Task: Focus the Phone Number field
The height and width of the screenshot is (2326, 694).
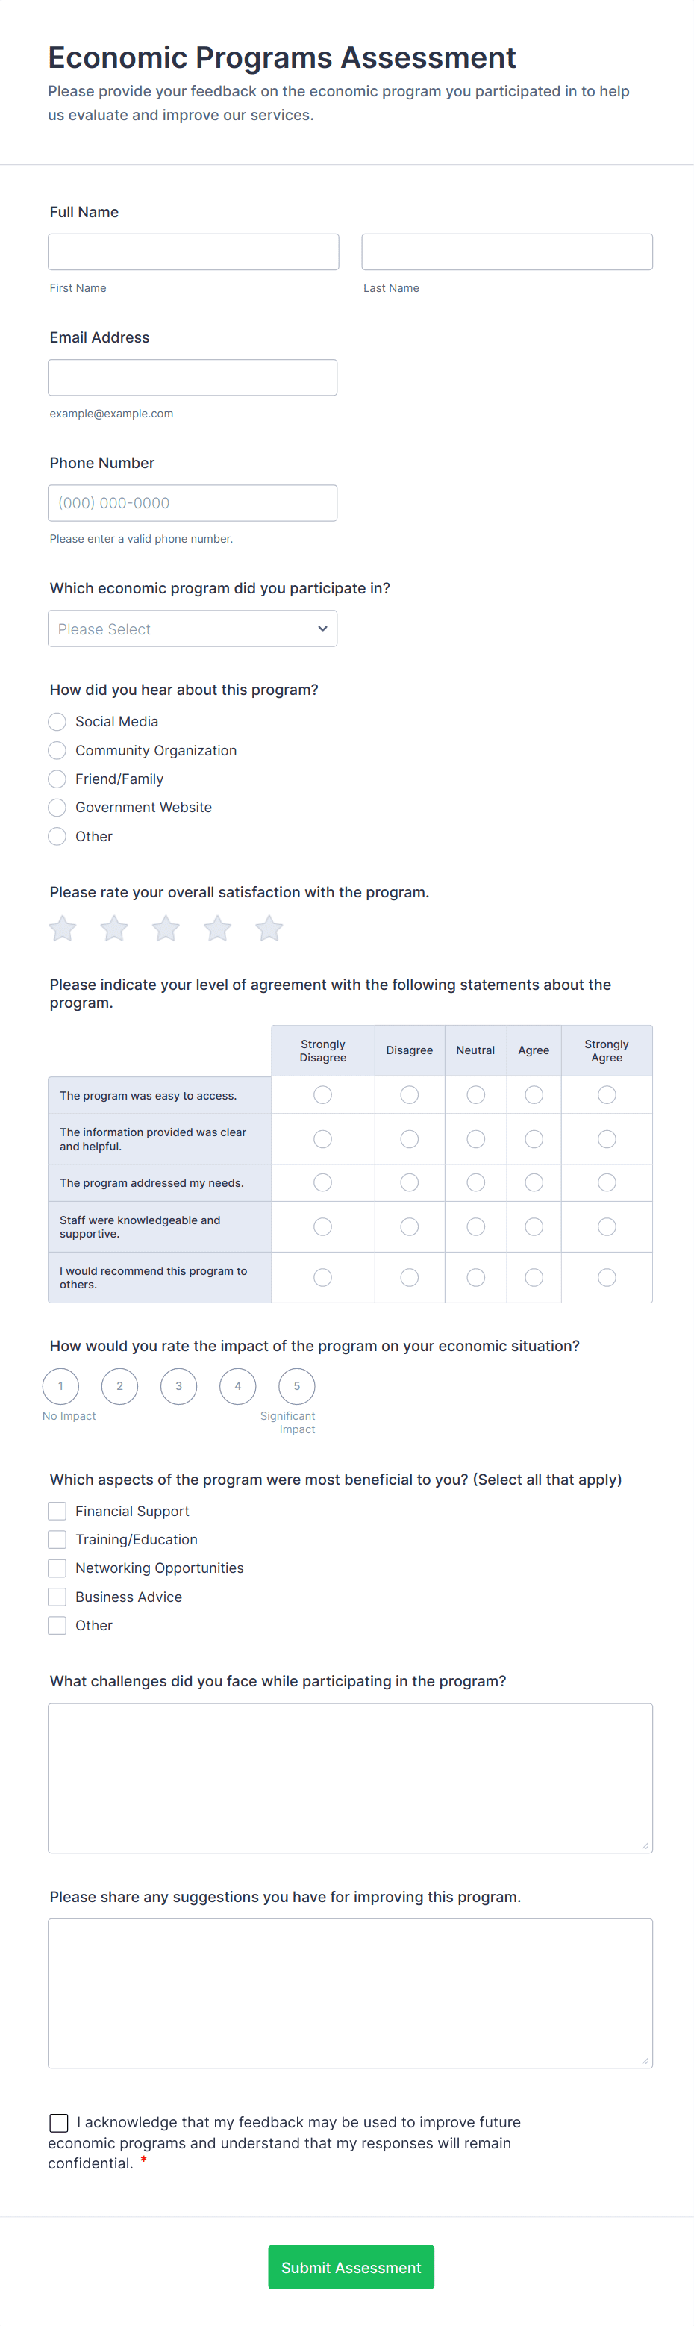Action: click(193, 503)
